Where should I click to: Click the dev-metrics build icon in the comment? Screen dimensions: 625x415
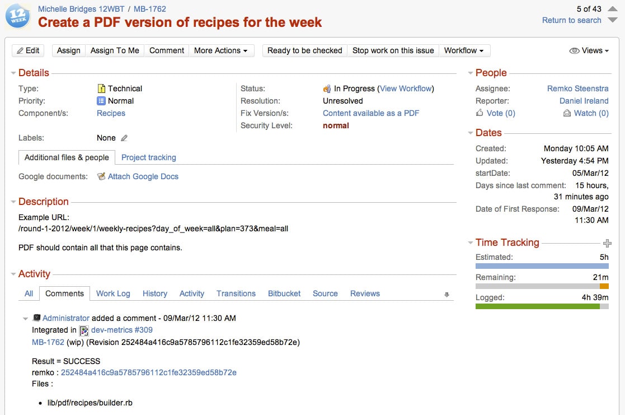pos(84,330)
